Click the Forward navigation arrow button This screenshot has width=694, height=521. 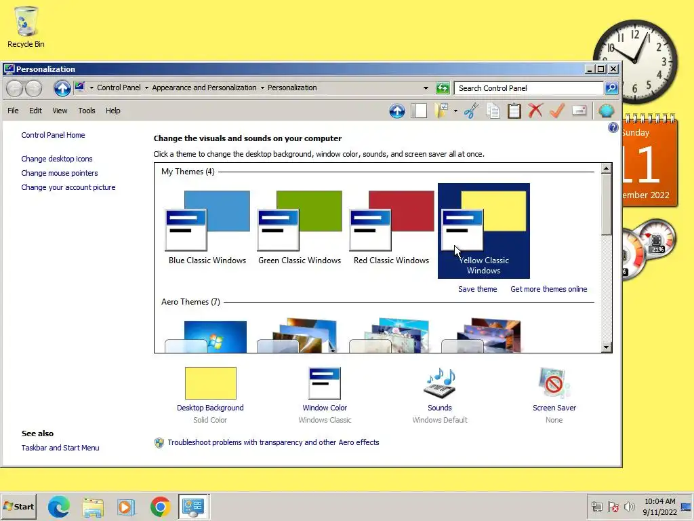click(34, 88)
